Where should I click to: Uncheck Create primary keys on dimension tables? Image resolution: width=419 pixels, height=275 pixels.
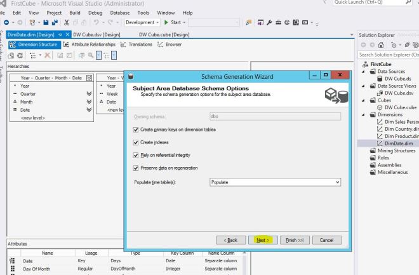coord(135,130)
